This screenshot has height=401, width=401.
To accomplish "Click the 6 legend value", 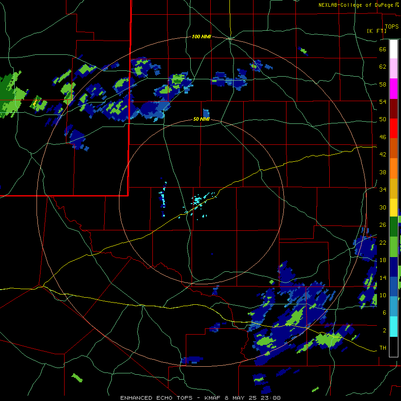I will click(x=384, y=312).
